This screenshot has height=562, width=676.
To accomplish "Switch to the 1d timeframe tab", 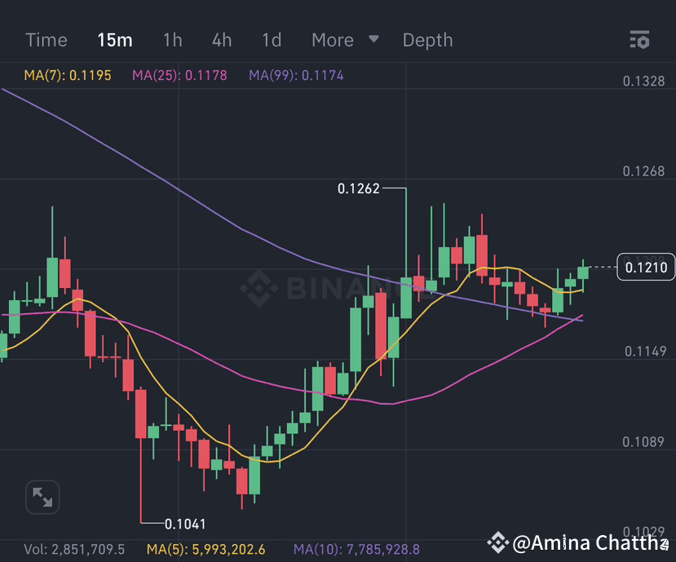I will 271,39.
